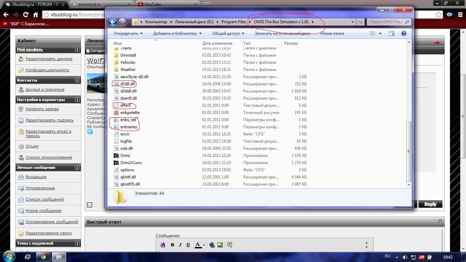Open the recent pages dropdown beside forward arrow

click(129, 23)
